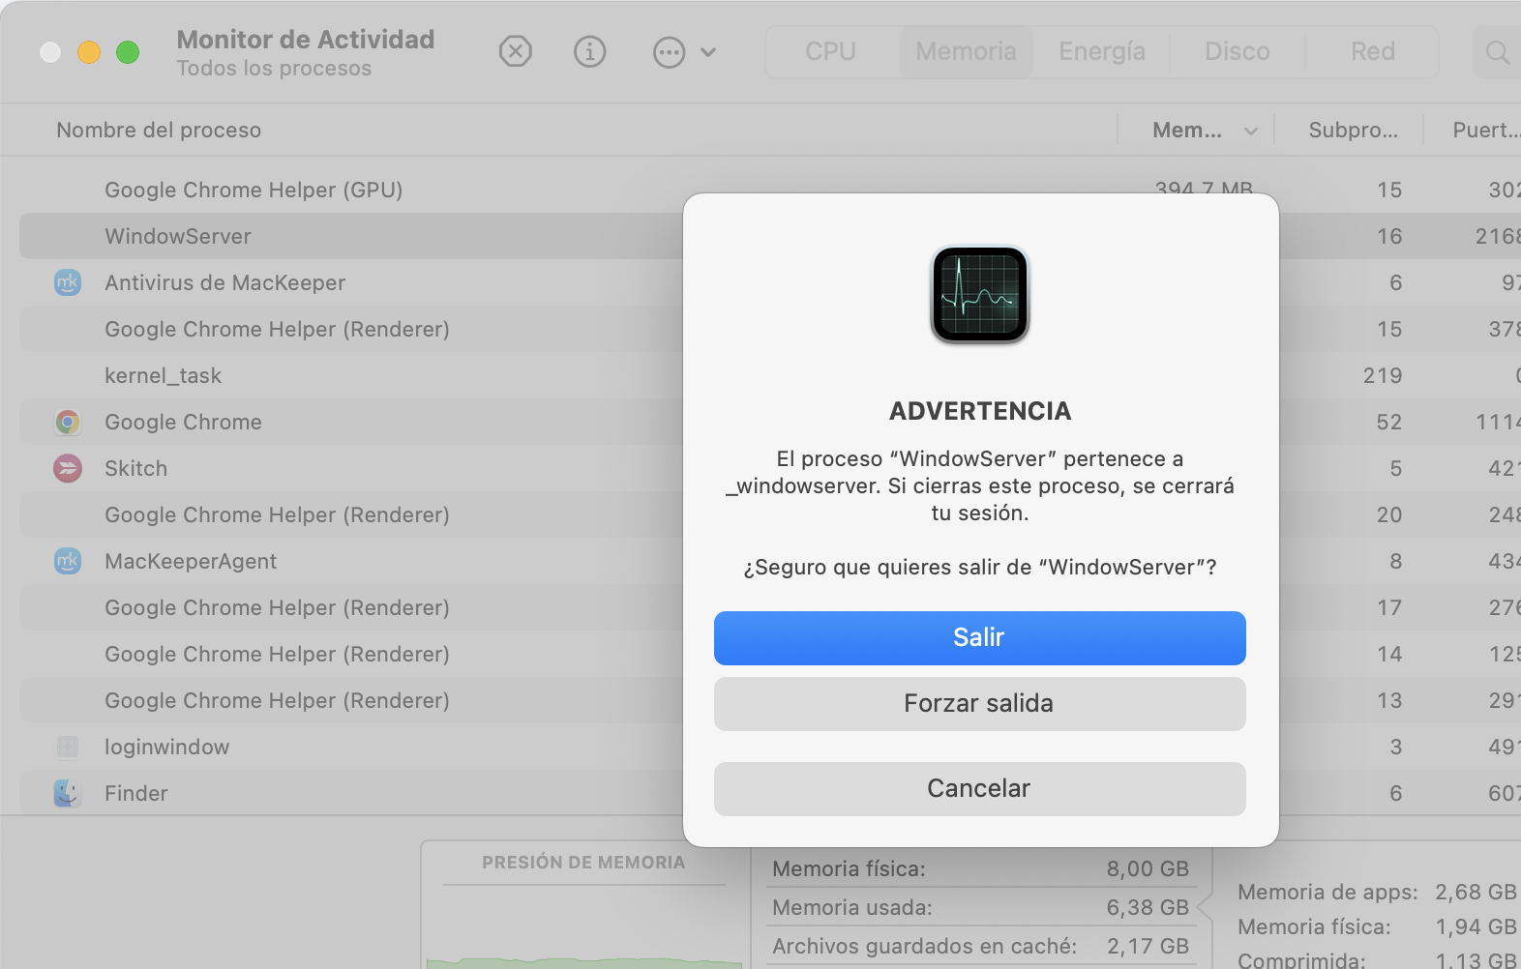
Task: Click the Finder icon in the list
Action: [x=68, y=793]
